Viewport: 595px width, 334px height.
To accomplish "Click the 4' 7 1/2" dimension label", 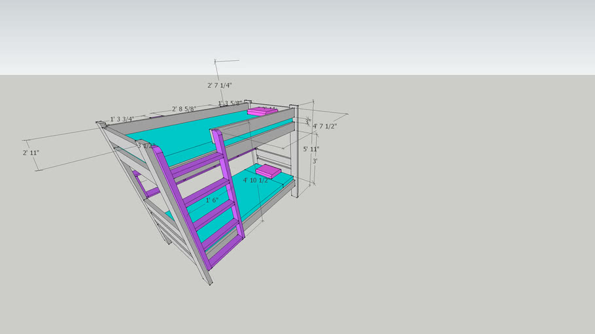I will (x=324, y=126).
